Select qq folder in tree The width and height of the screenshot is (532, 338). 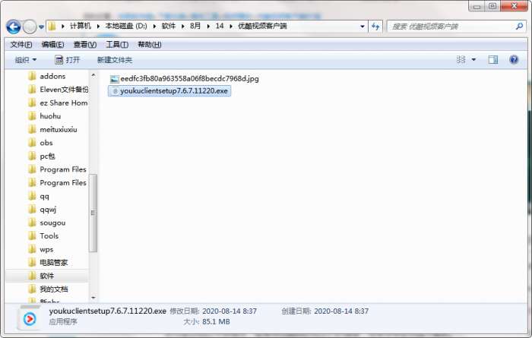click(44, 196)
